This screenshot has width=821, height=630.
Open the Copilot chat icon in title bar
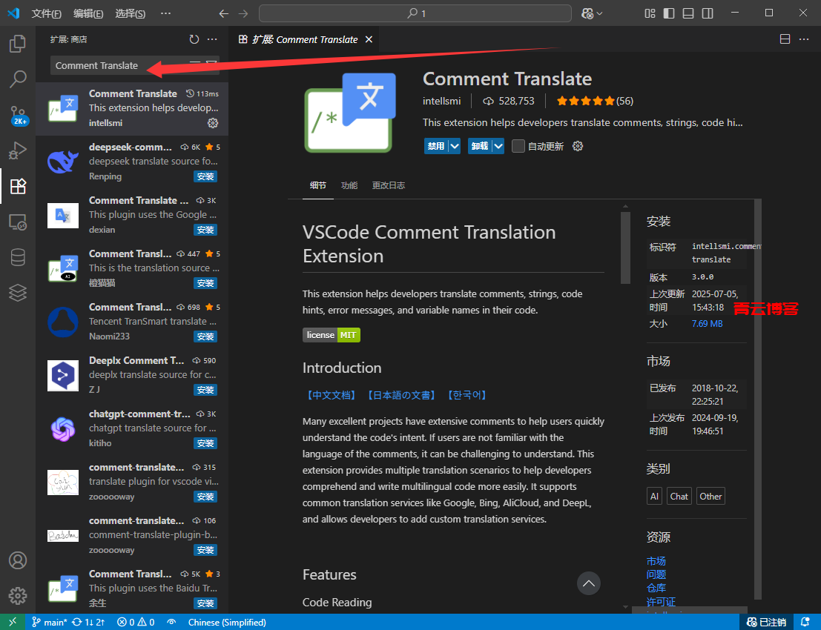[587, 13]
